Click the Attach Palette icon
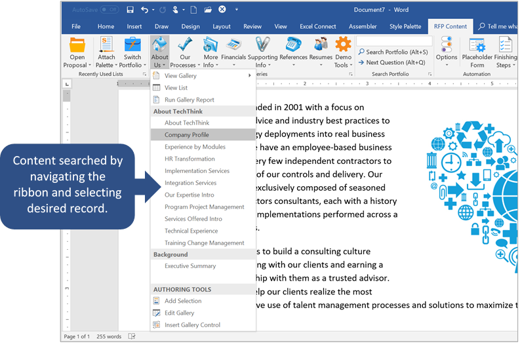This screenshot has height=354, width=520. pyautogui.click(x=106, y=45)
